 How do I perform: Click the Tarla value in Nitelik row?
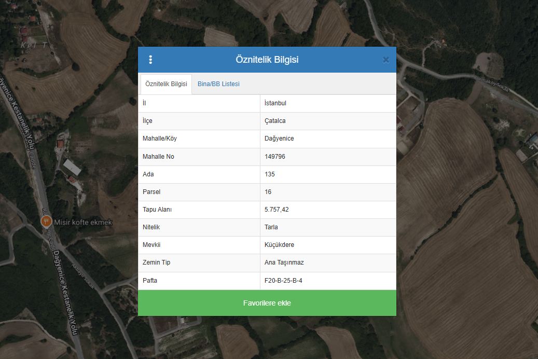pyautogui.click(x=271, y=227)
